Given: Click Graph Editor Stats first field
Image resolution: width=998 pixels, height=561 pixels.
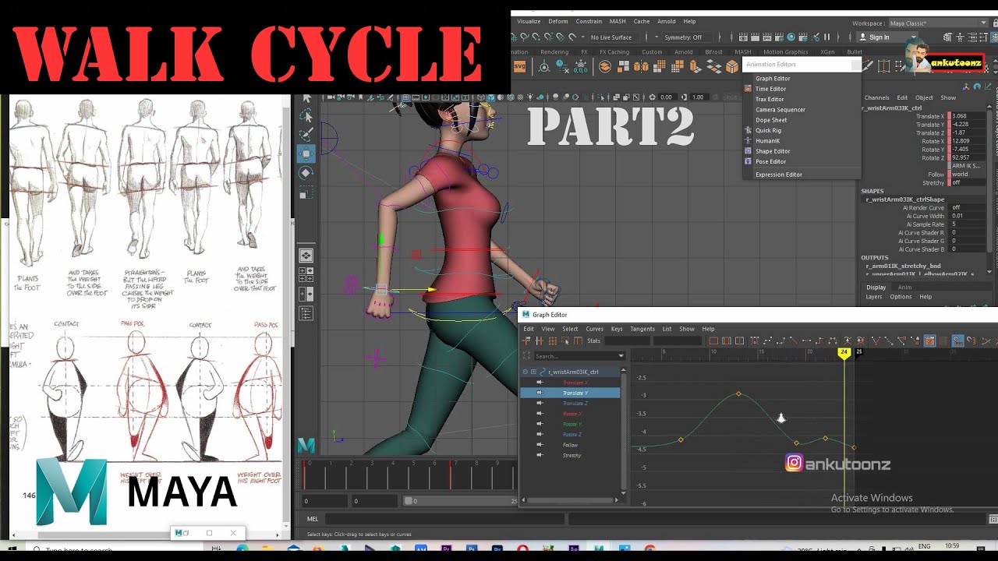Looking at the screenshot, I should pyautogui.click(x=627, y=340).
